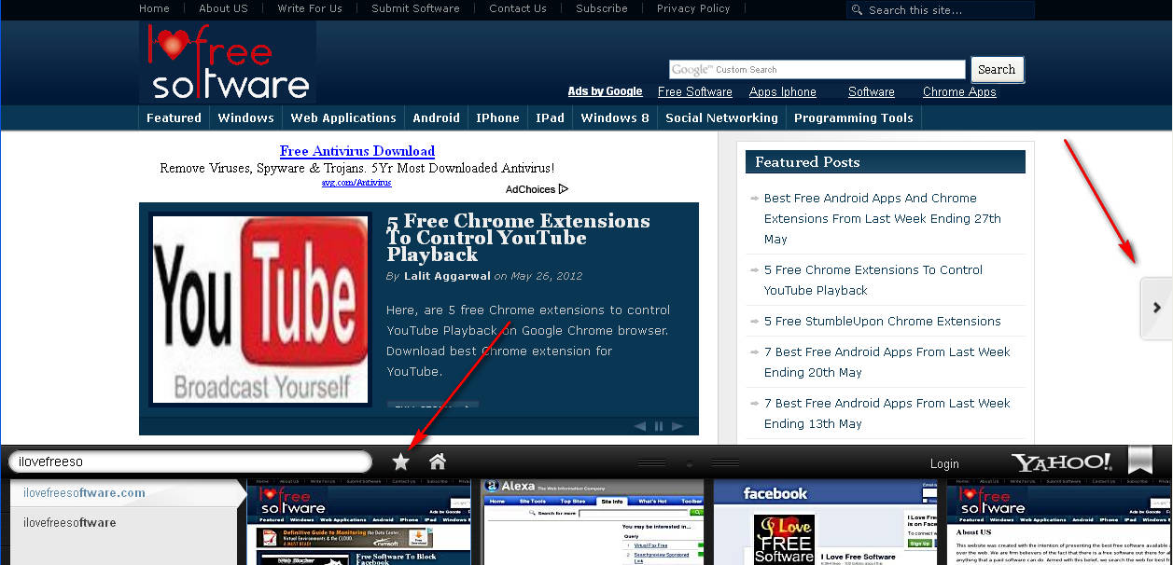Open the Apps Iphone ad link

coord(782,91)
